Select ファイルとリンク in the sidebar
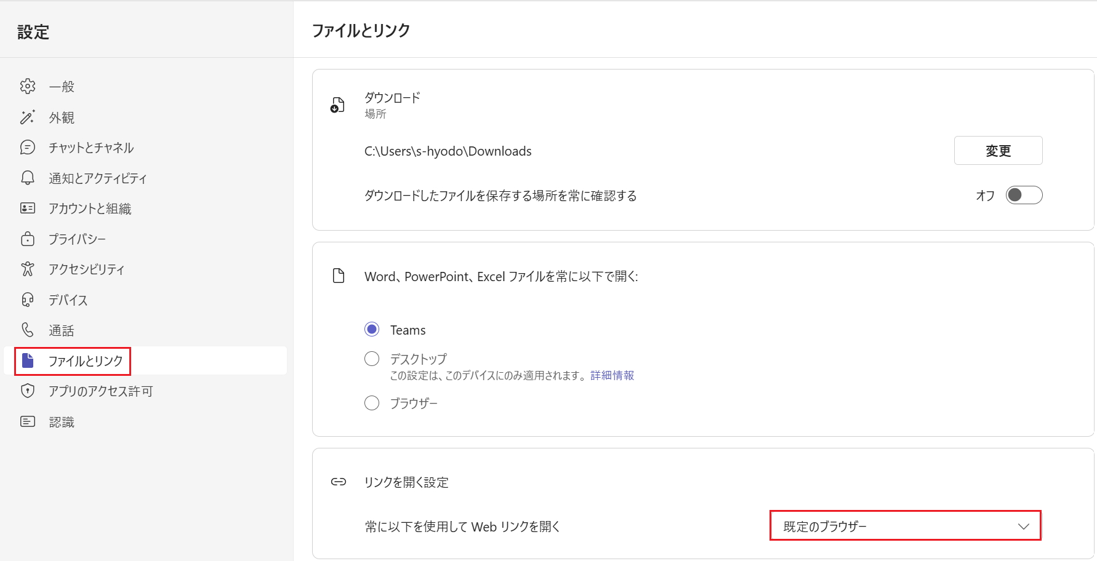This screenshot has height=561, width=1097. click(x=145, y=360)
